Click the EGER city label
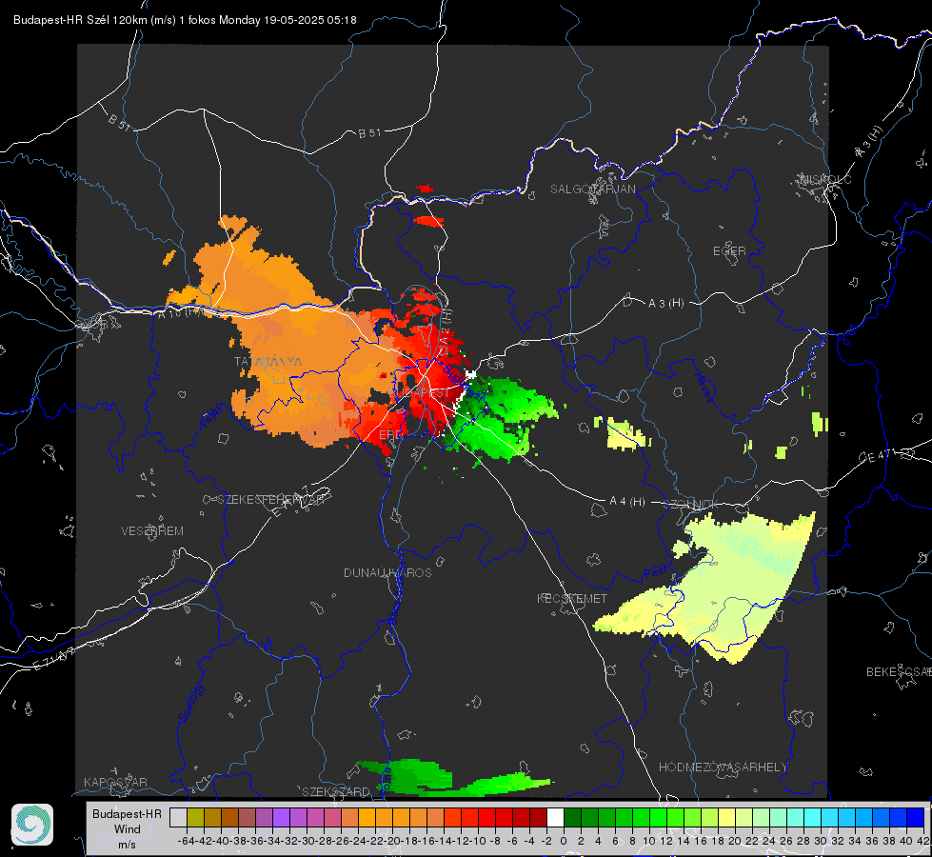The image size is (932, 857). tap(729, 251)
